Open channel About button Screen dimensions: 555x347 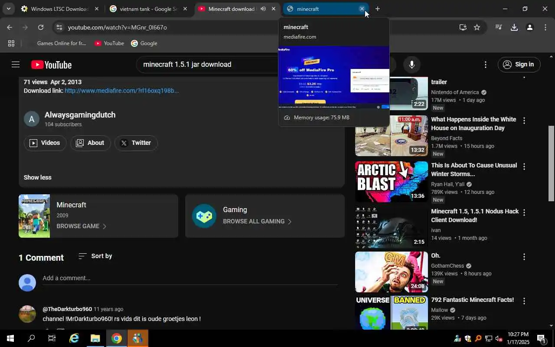(x=90, y=143)
